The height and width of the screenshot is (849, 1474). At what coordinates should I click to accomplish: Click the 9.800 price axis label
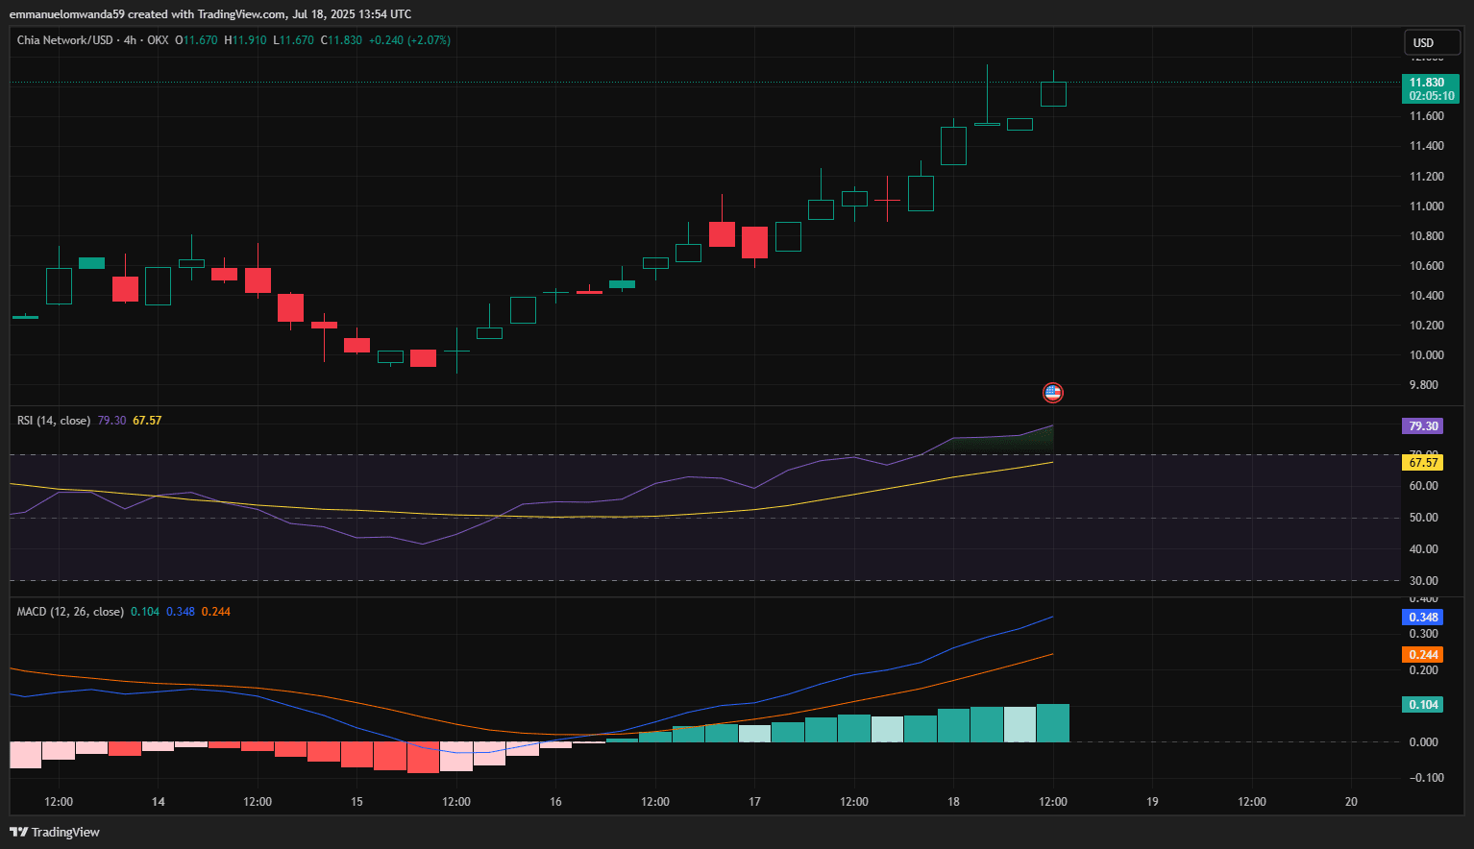coord(1424,385)
